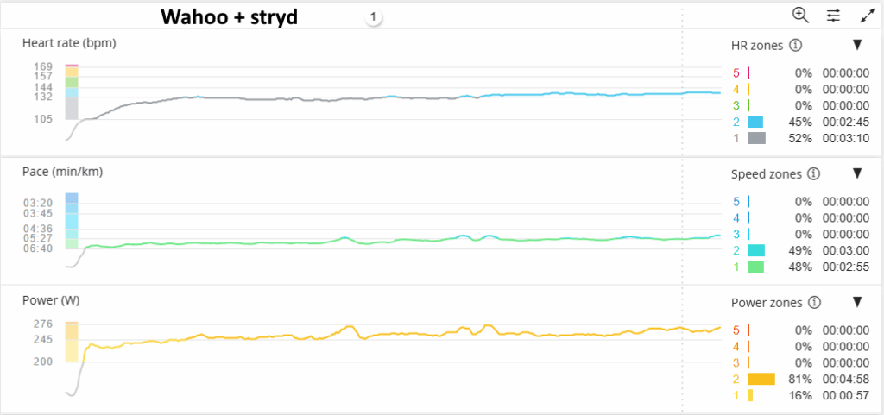Collapse the Speed zones dropdown arrow
Viewport: 884px width, 415px height.
click(857, 173)
